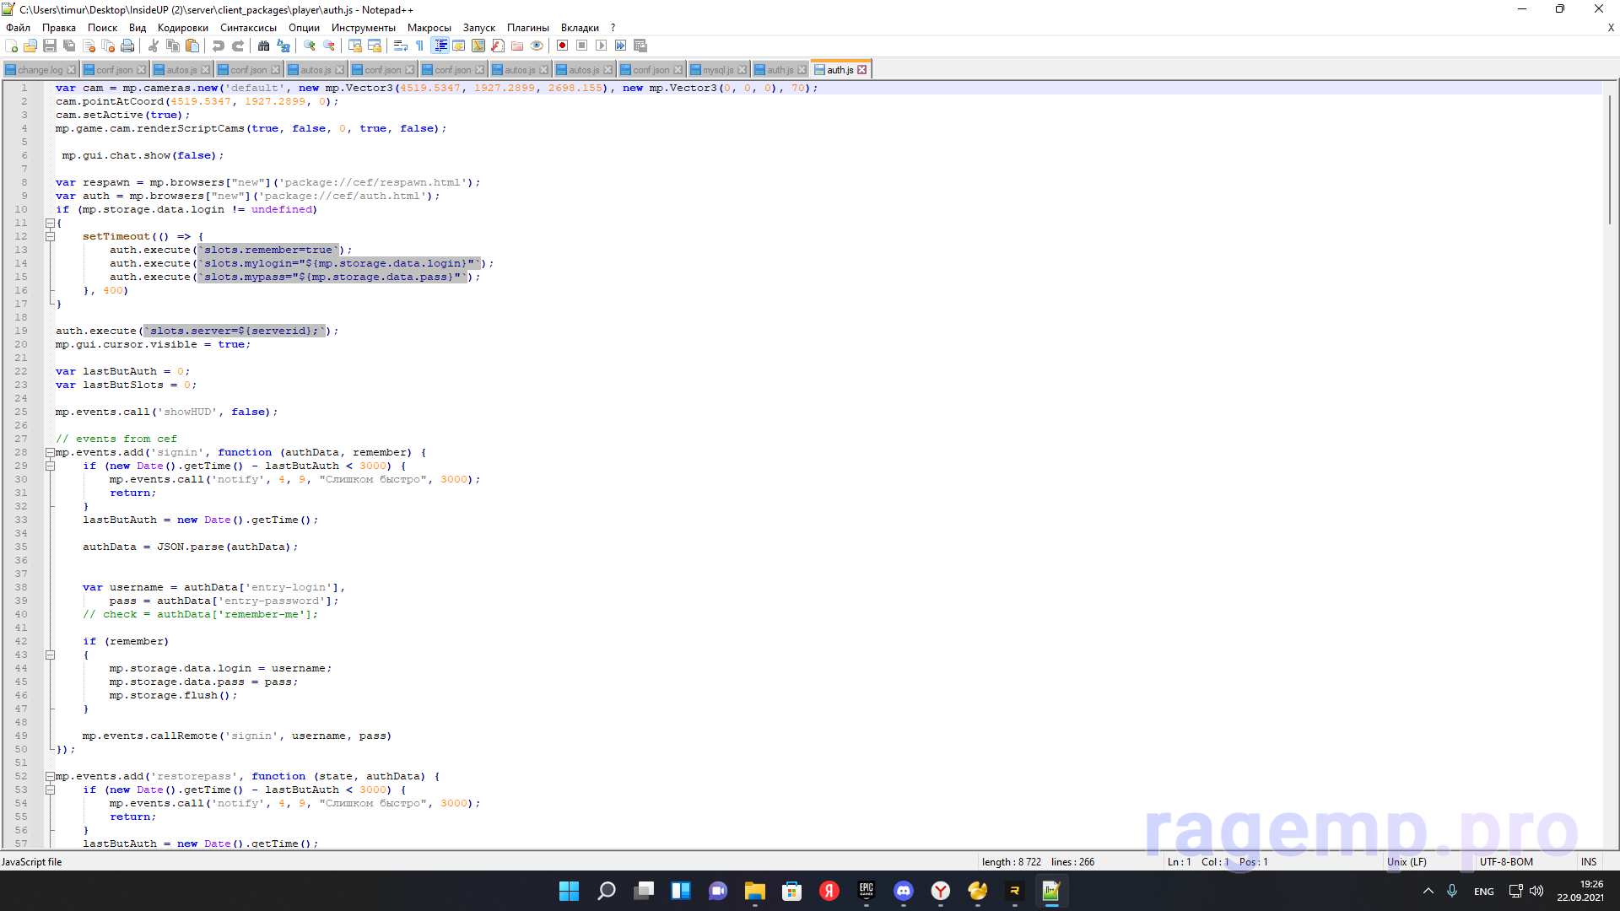Click the Undo arrow icon
Image resolution: width=1620 pixels, height=911 pixels.
[x=218, y=46]
